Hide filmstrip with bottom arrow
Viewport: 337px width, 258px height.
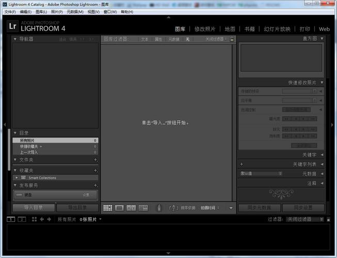(168, 253)
